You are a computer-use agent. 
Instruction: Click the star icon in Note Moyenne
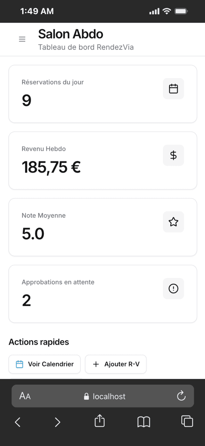[173, 222]
